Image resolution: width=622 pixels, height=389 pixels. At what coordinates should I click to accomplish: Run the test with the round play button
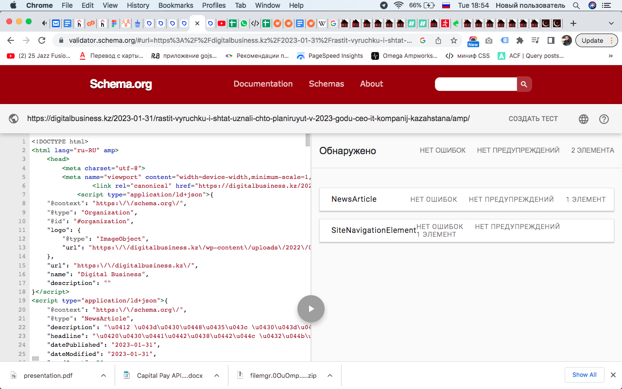point(311,309)
